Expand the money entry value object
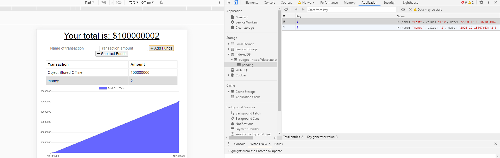The width and height of the screenshot is (500, 158). tap(398, 28)
